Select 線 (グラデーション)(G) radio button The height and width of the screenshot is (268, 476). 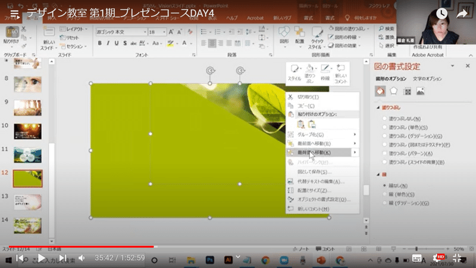(x=384, y=203)
